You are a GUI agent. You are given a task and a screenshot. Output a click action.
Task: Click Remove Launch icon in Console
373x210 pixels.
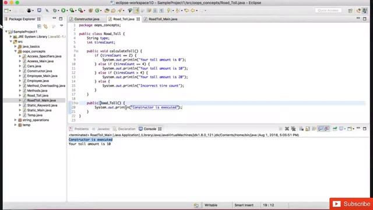287,129
